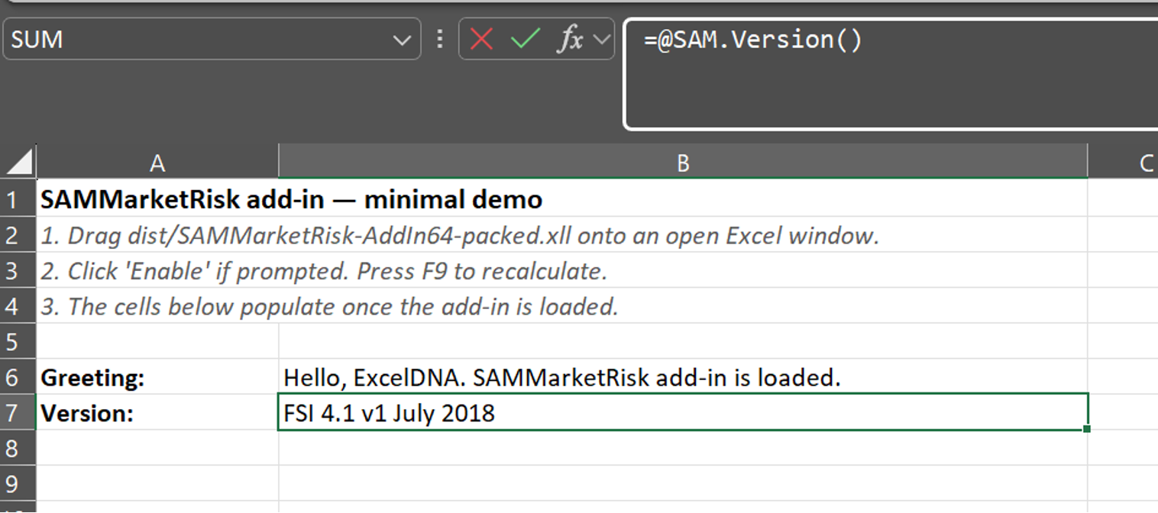
Task: Select the cell 'Hello, ExcelDNA. SAMMarketRisk add-in is loaded.'
Action: (x=683, y=376)
